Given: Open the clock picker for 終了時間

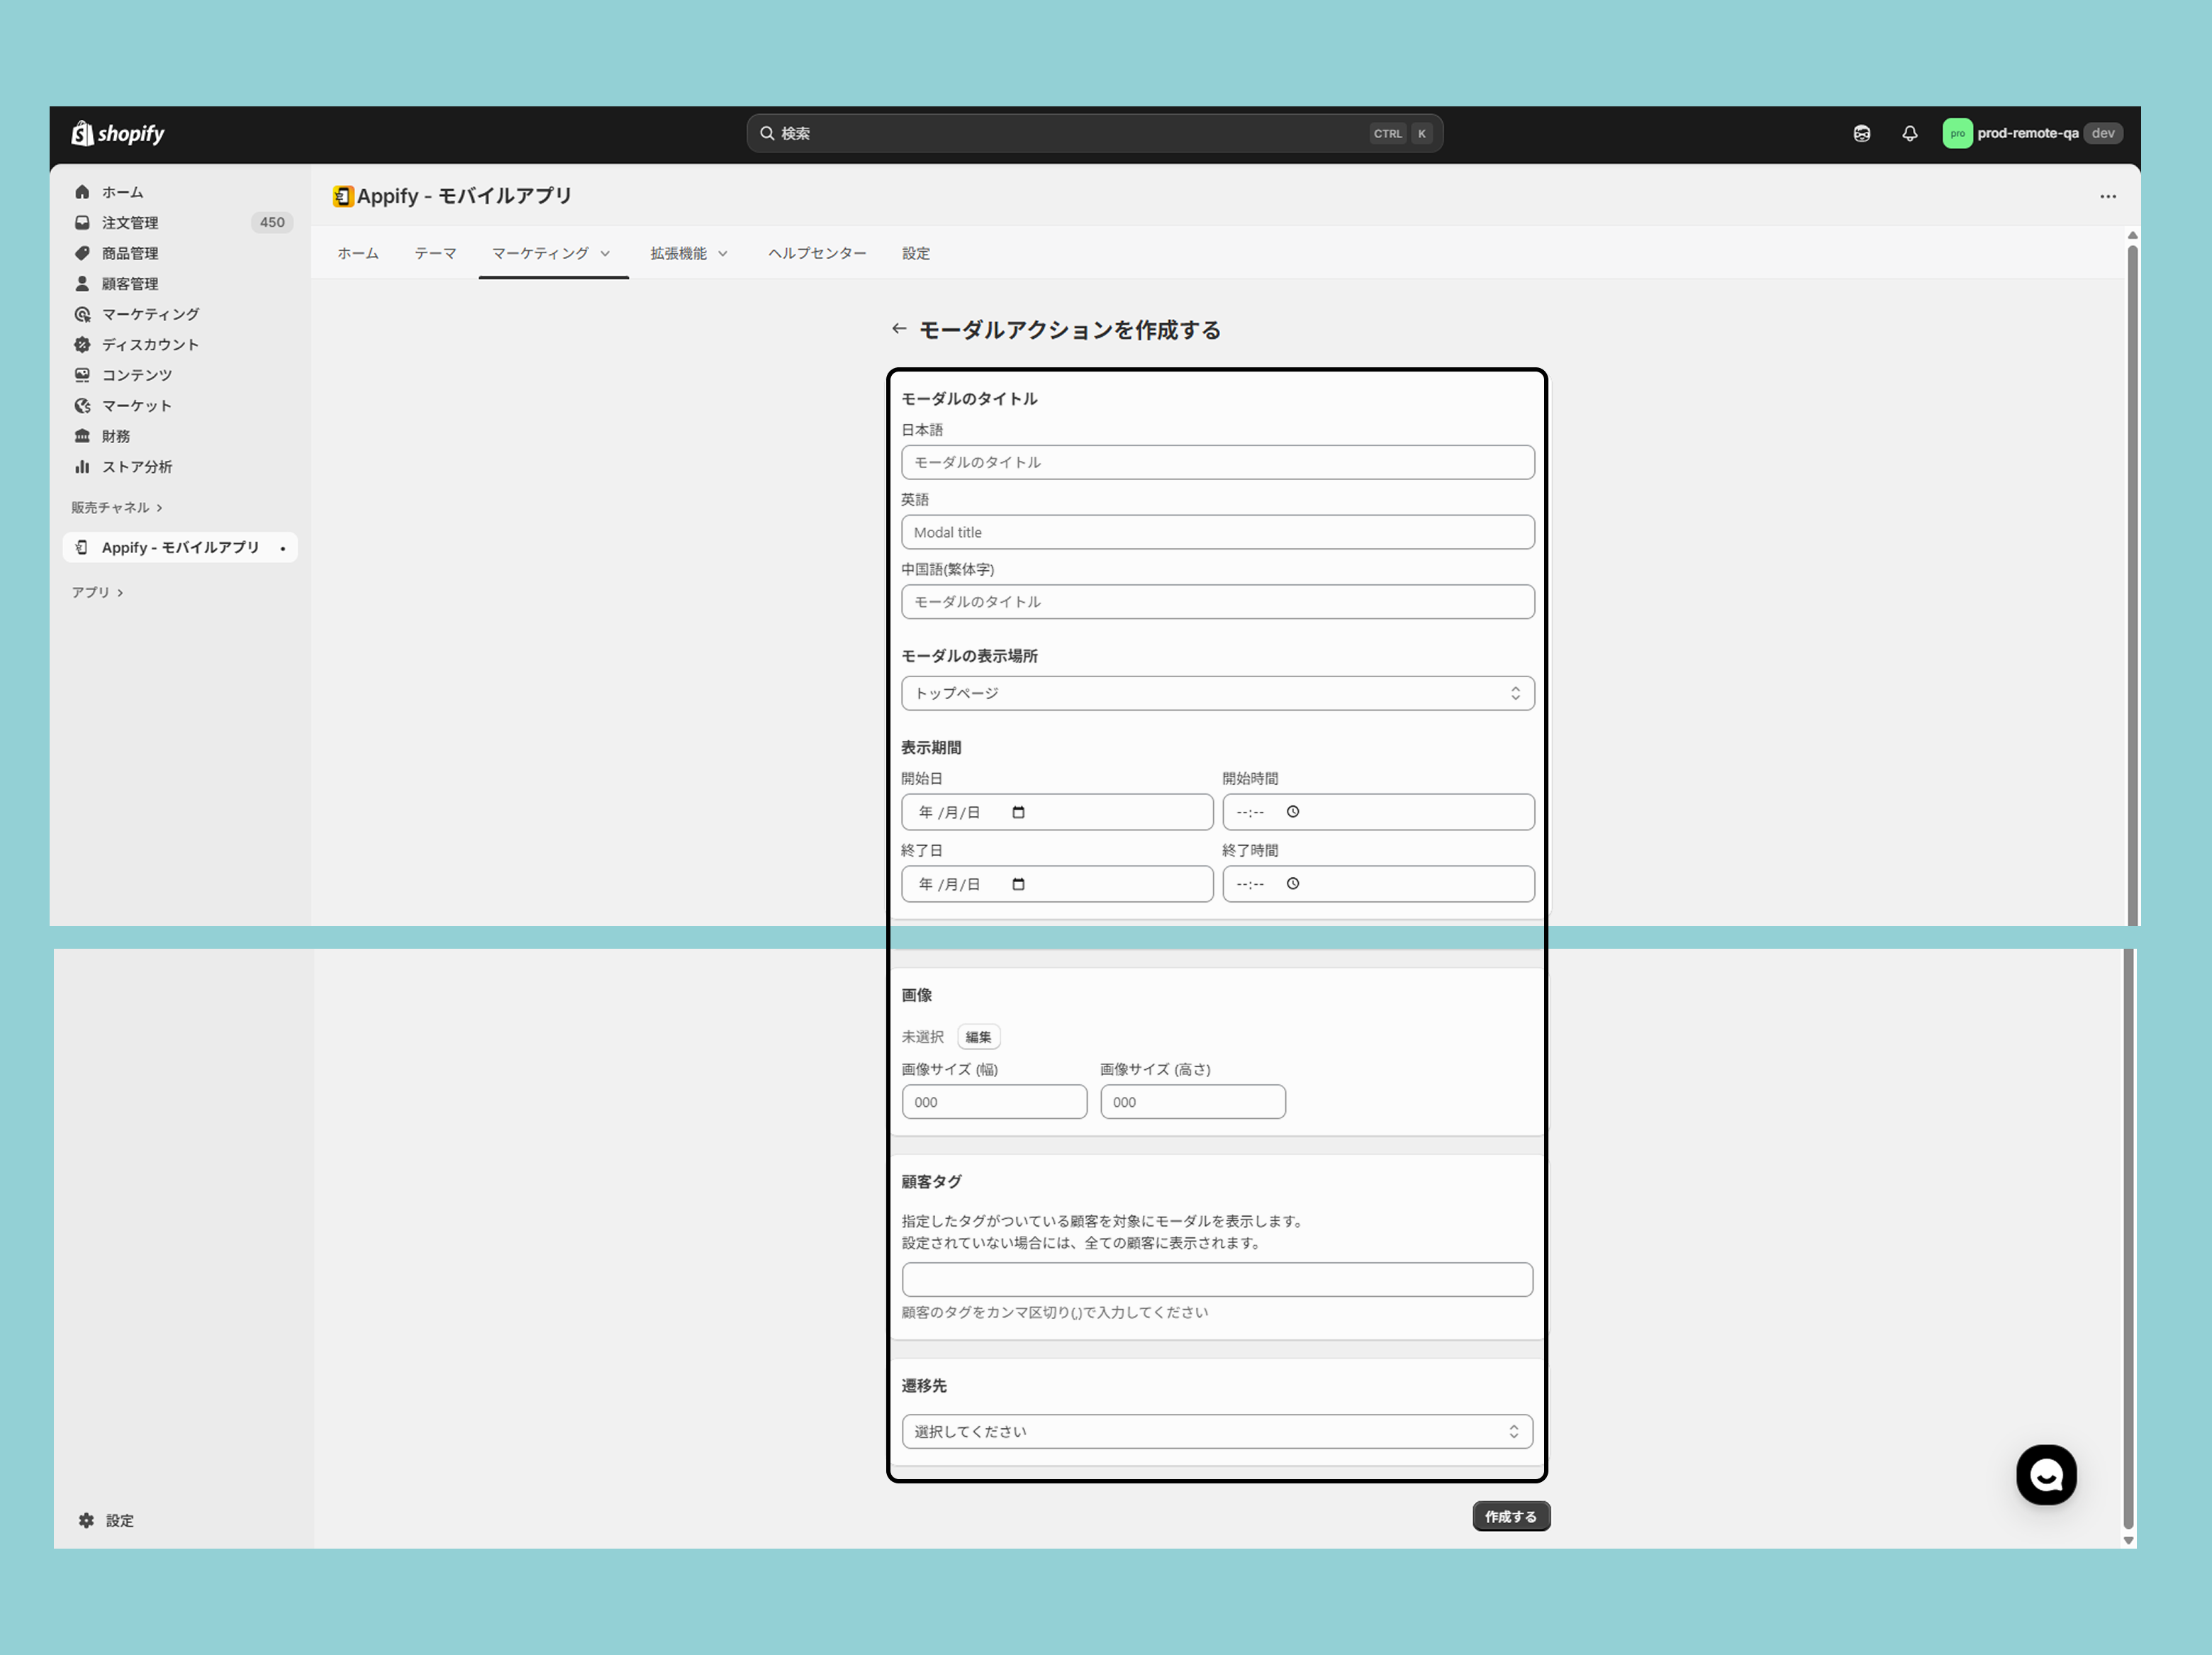Looking at the screenshot, I should pos(1292,884).
